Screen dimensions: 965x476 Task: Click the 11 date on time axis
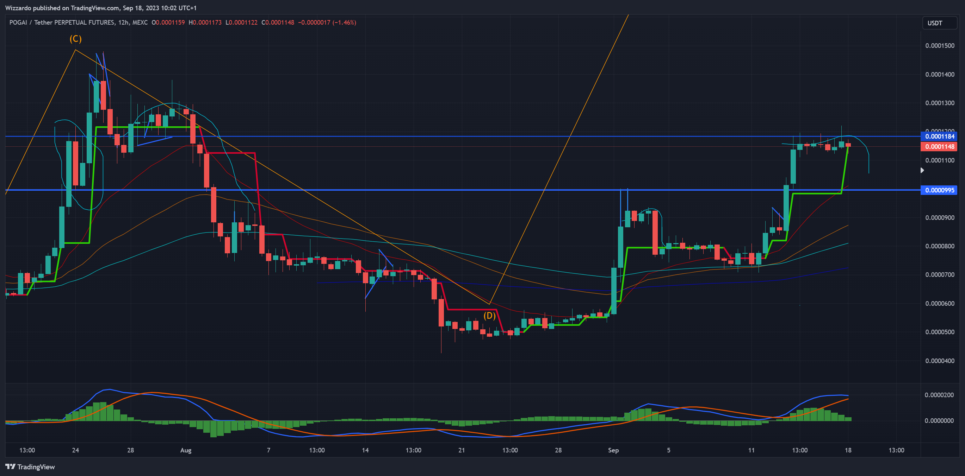click(751, 450)
